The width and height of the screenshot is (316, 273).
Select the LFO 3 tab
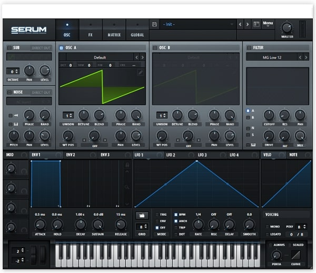tap(211, 155)
